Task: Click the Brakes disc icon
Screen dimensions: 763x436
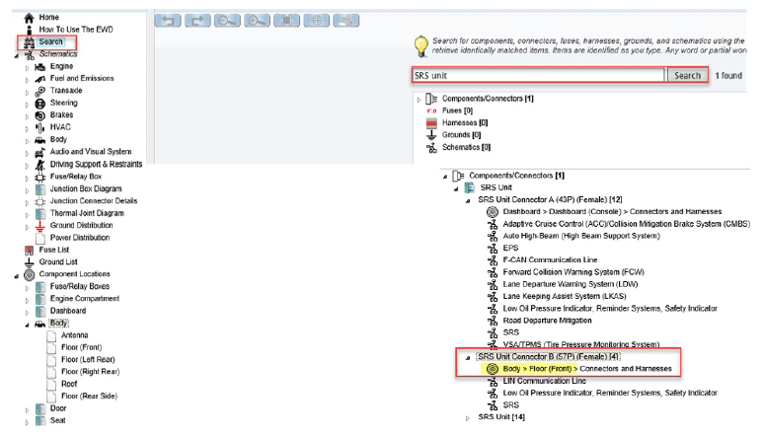Action: coord(39,115)
